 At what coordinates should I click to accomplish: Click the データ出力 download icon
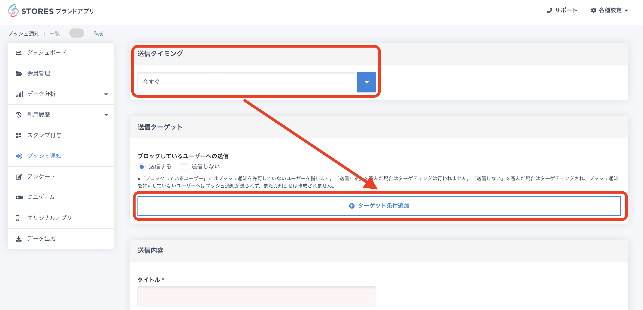[x=19, y=239]
